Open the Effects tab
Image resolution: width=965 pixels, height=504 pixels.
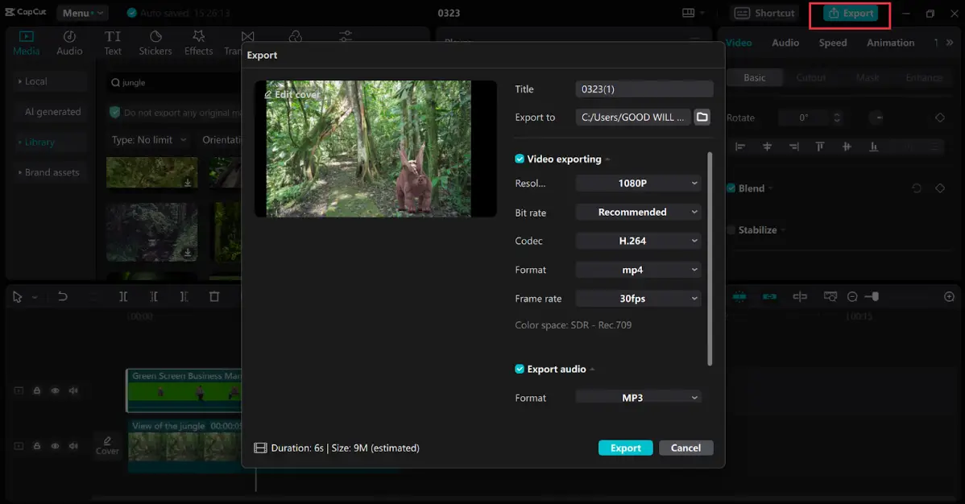(198, 43)
